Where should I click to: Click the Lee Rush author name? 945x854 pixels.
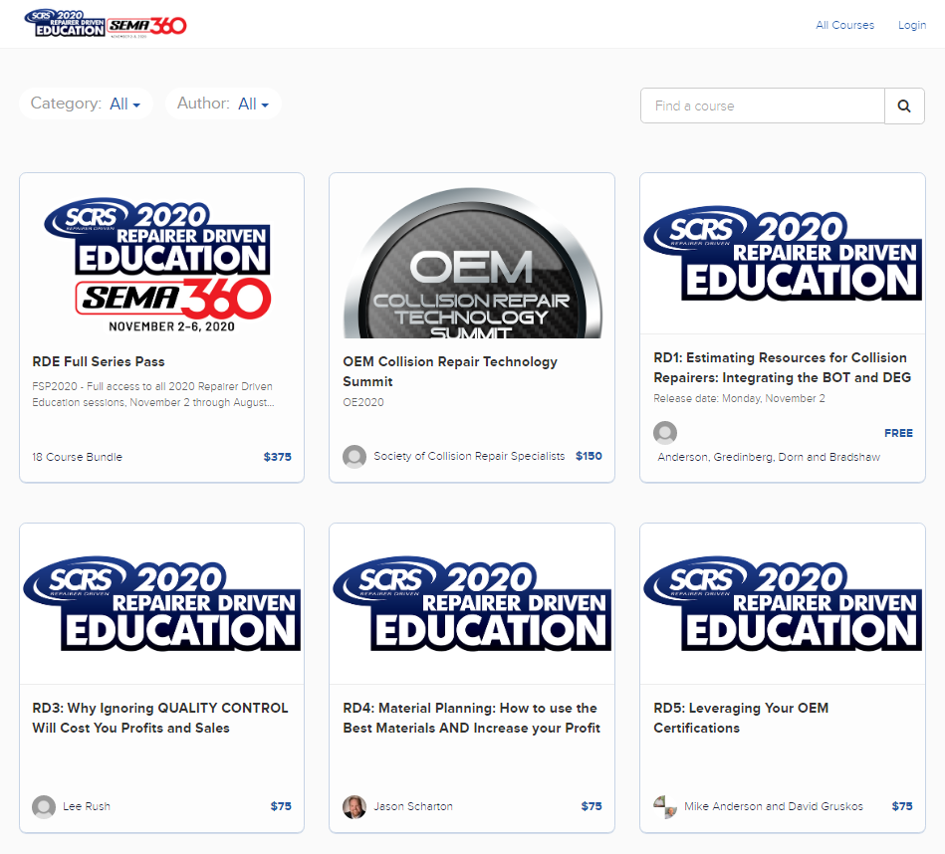tap(87, 806)
